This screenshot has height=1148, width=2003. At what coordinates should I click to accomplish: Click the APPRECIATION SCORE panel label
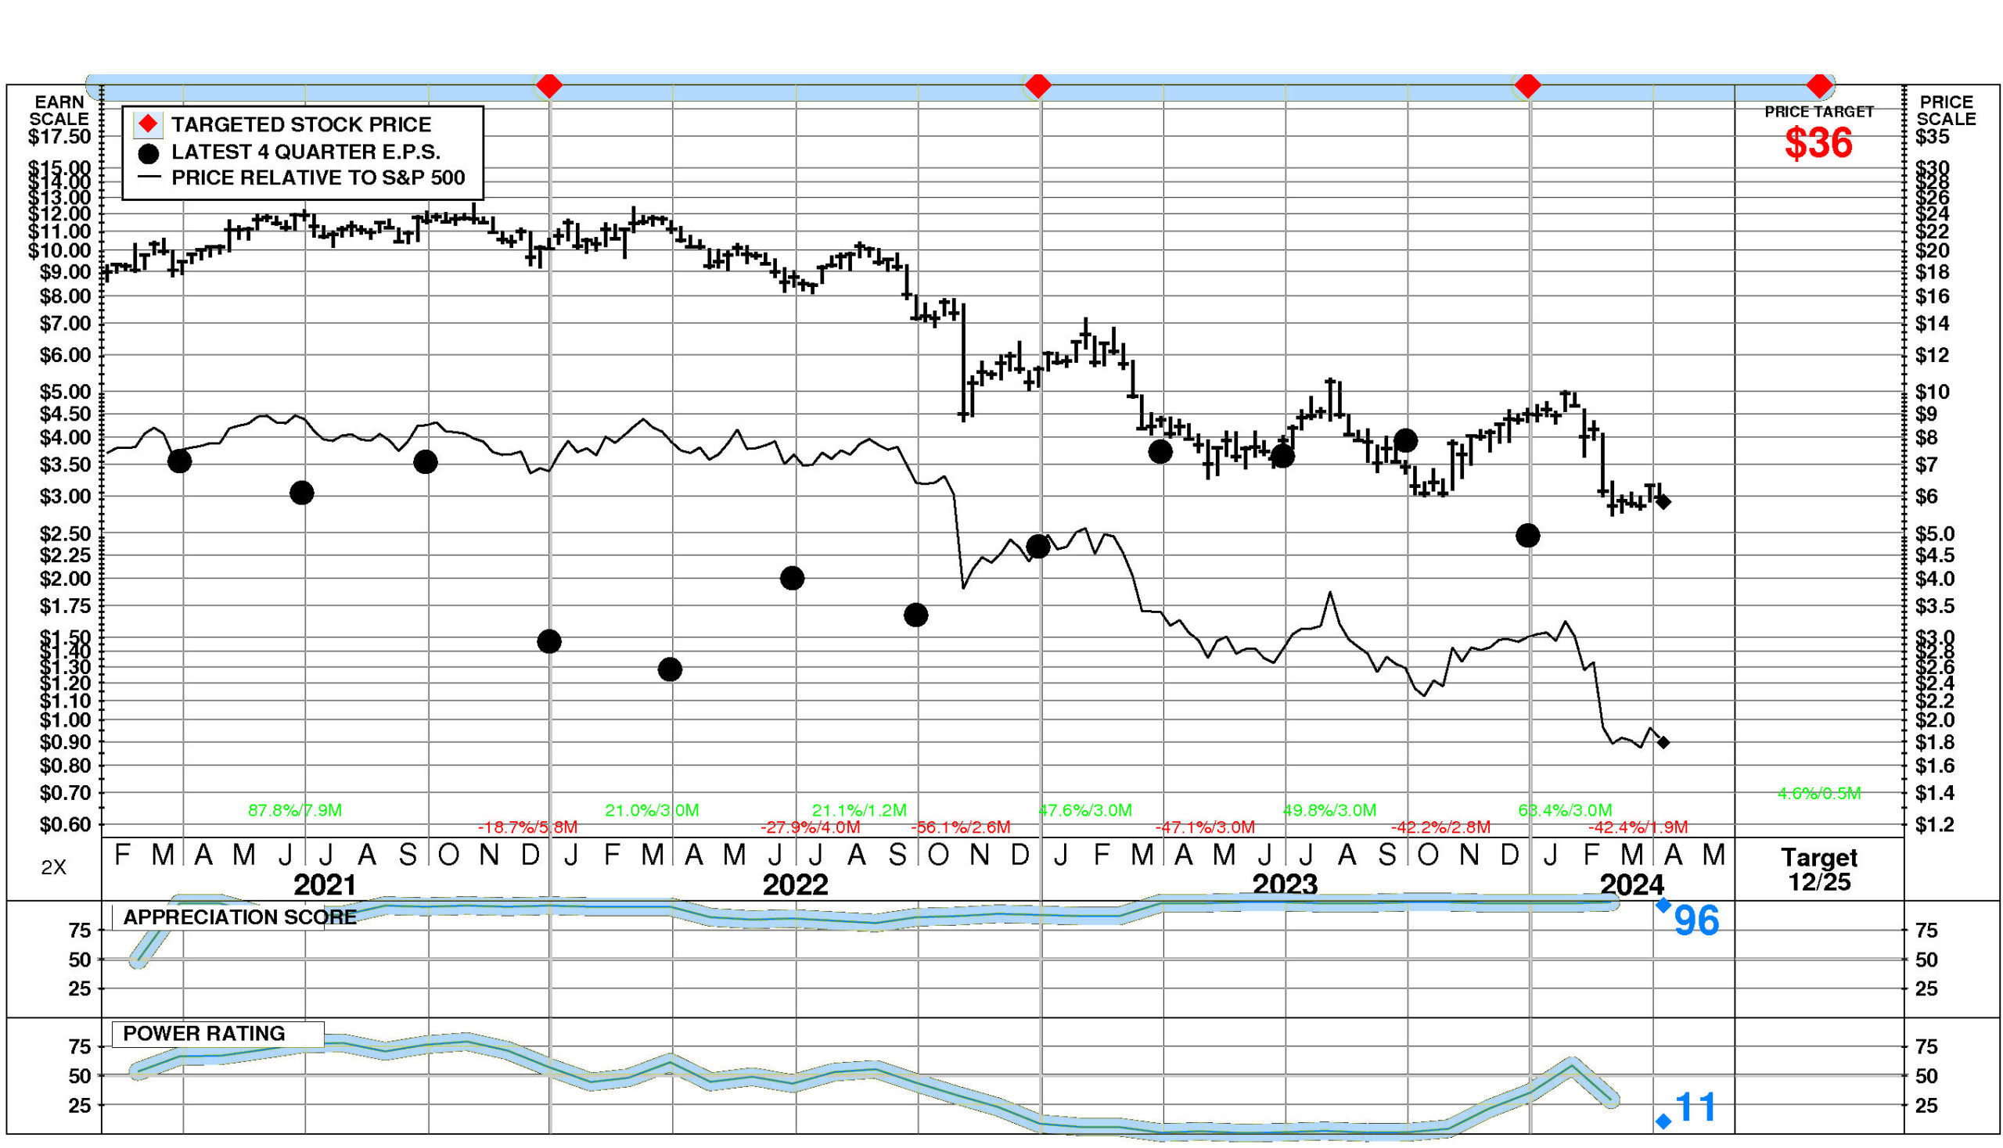click(x=239, y=917)
